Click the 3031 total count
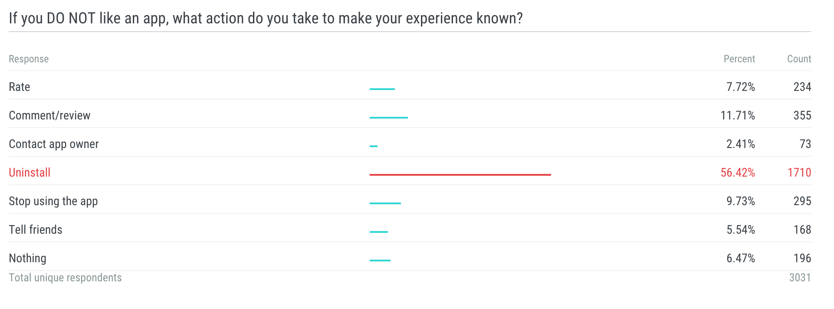This screenshot has width=834, height=309. 800,278
